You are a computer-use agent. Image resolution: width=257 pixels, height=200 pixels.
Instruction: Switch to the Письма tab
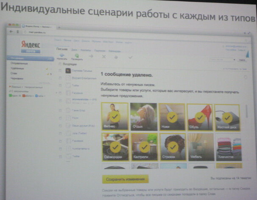(61, 49)
